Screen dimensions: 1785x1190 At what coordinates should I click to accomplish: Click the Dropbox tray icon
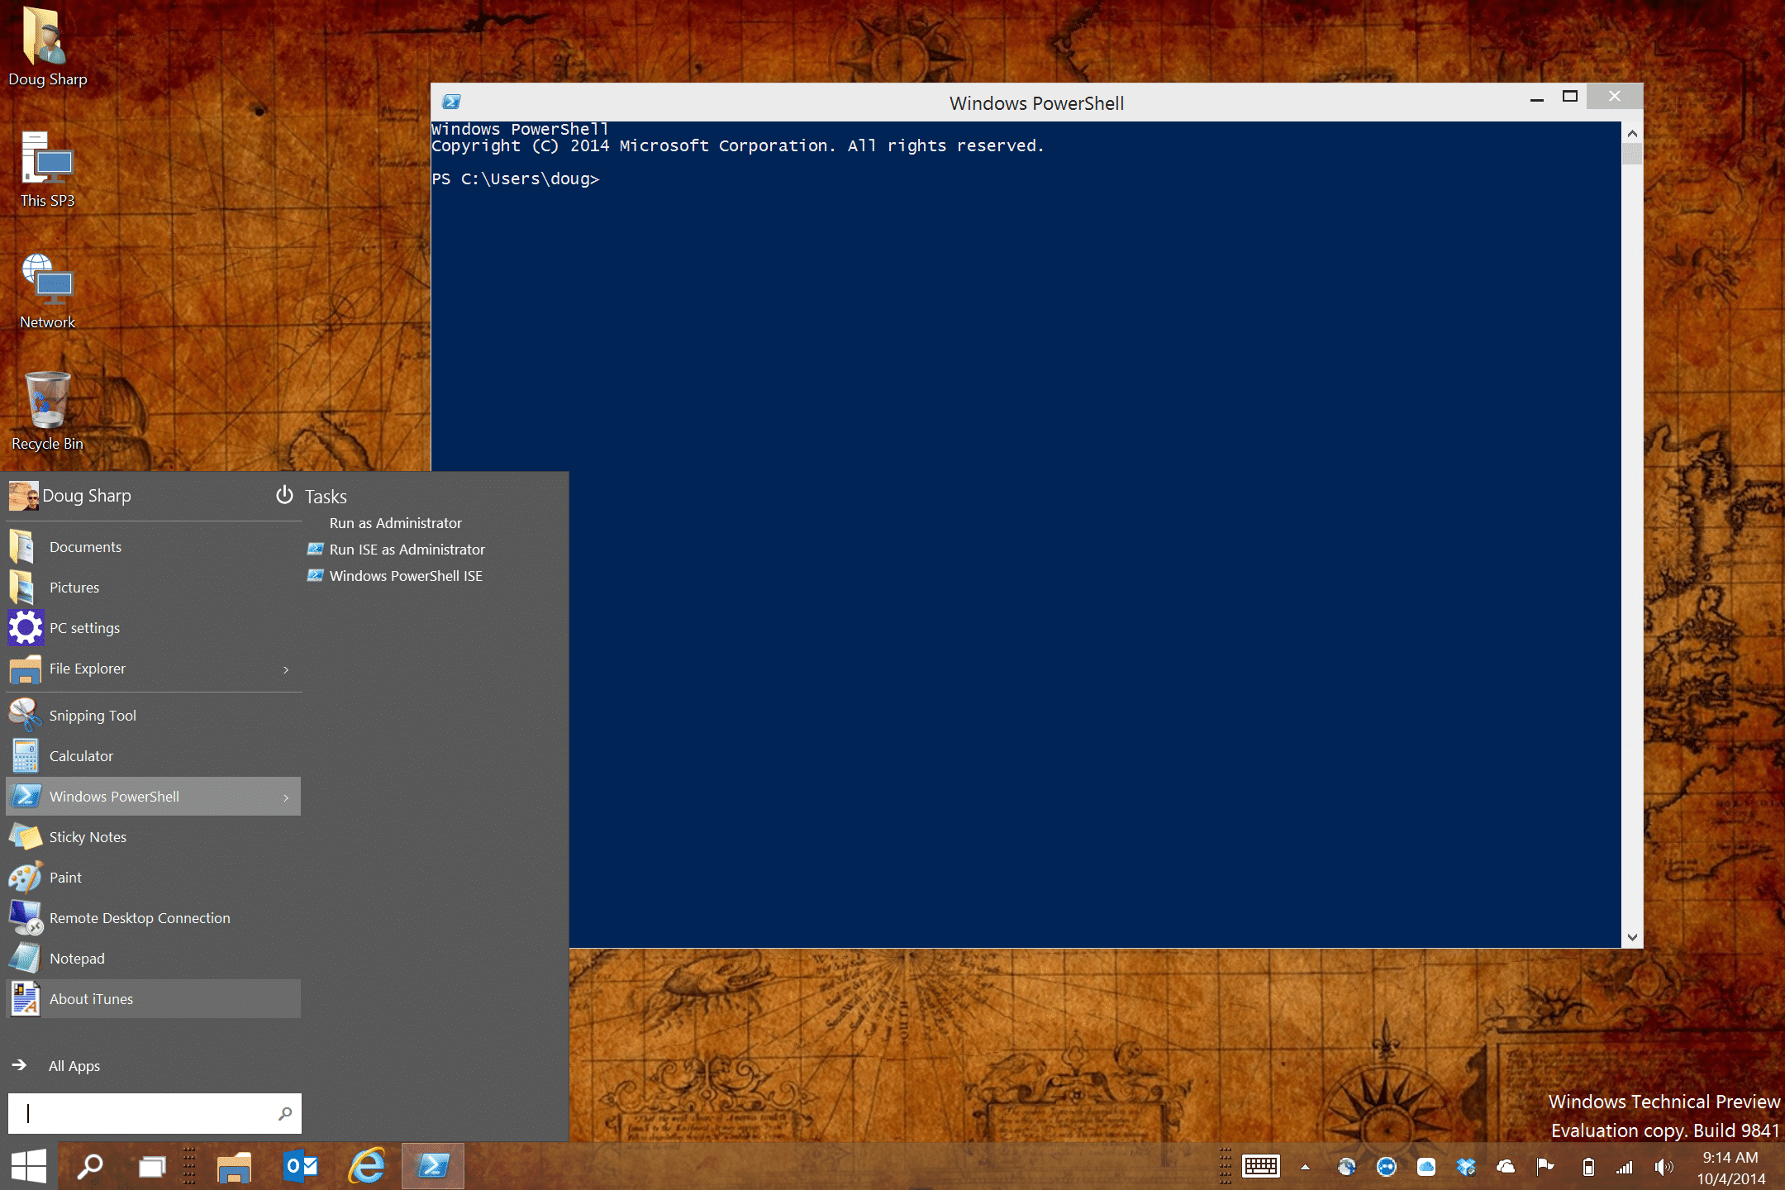pyautogui.click(x=1466, y=1167)
